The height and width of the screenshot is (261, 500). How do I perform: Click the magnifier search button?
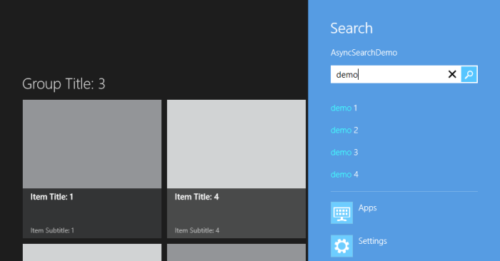(x=469, y=74)
